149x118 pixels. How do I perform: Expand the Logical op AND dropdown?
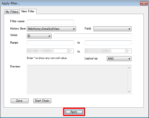coord(119,58)
